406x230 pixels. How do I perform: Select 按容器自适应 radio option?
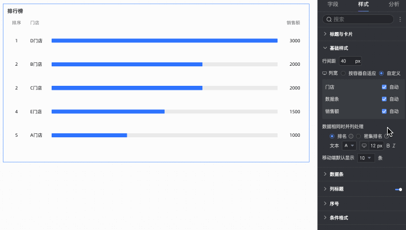(343, 73)
